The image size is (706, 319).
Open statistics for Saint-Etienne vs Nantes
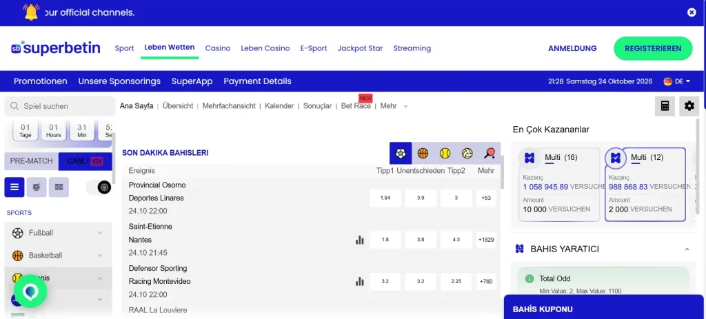(x=359, y=240)
